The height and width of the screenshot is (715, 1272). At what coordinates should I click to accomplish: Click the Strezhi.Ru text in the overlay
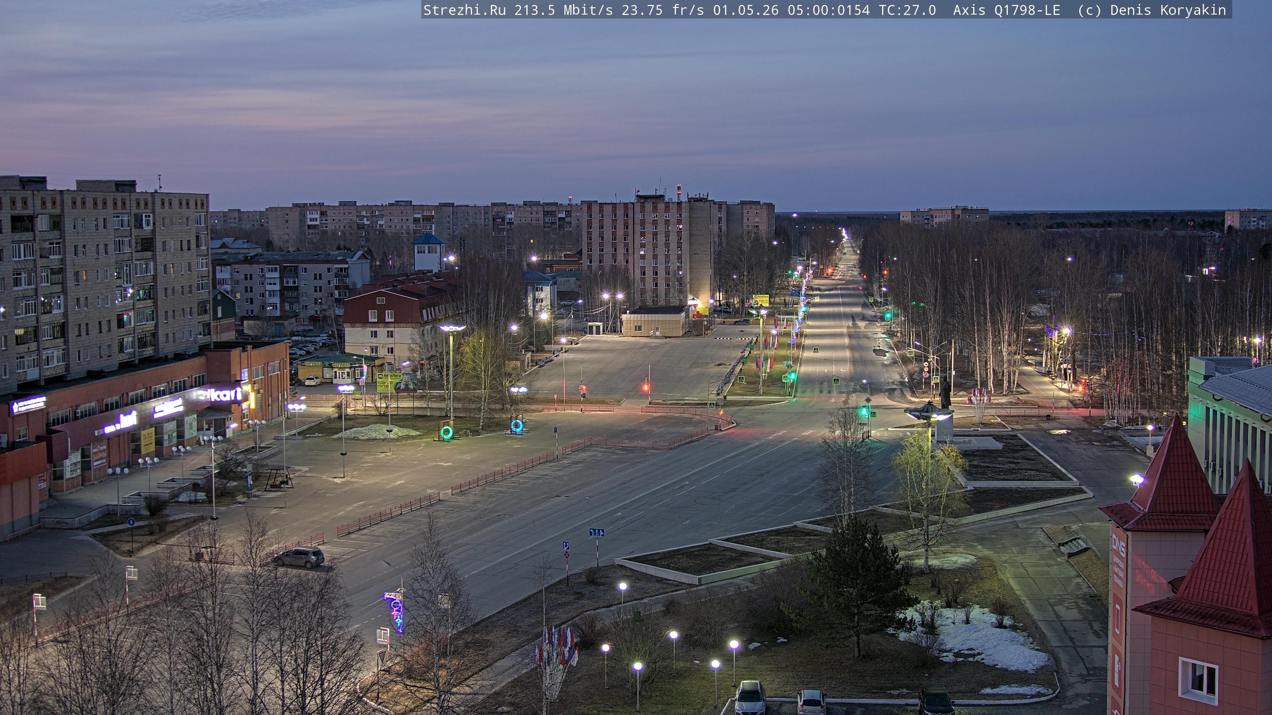click(464, 10)
